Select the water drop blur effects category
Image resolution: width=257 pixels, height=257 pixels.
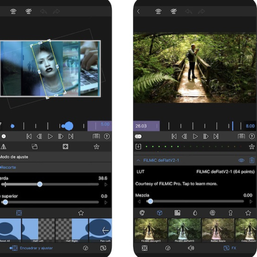pos(195,213)
